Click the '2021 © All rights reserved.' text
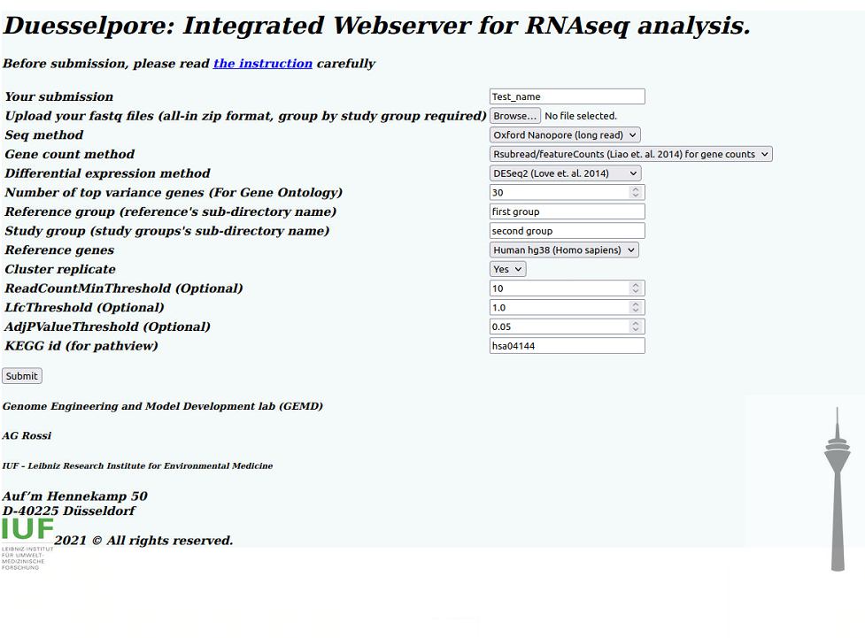The image size is (865, 638). point(143,541)
